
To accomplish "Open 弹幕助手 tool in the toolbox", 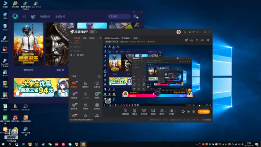I will tap(74, 84).
